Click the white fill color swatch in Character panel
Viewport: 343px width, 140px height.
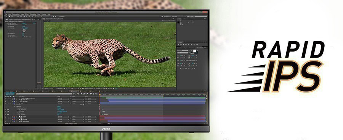click(x=195, y=51)
